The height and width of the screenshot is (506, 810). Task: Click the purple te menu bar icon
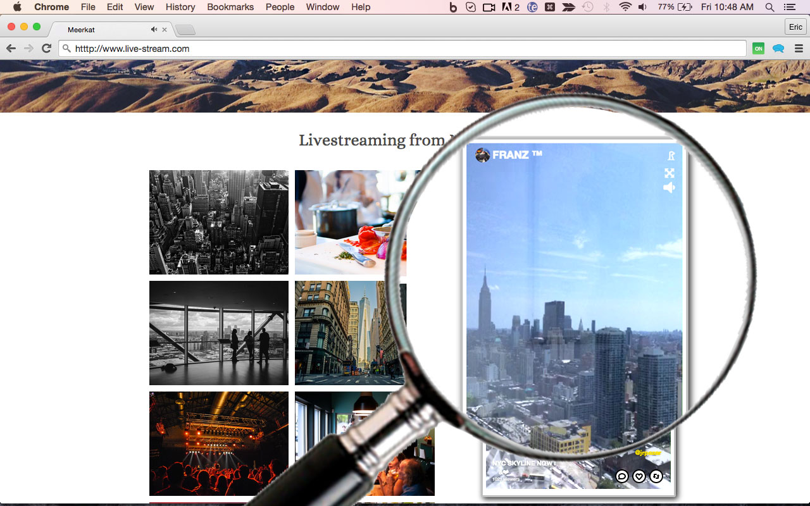point(532,7)
